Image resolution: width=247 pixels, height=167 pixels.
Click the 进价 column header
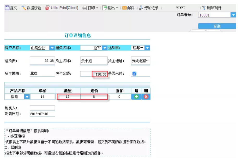pos(94,91)
